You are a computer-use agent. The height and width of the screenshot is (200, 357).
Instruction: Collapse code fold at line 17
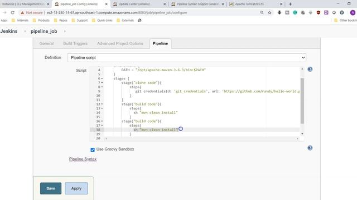pyautogui.click(x=102, y=126)
